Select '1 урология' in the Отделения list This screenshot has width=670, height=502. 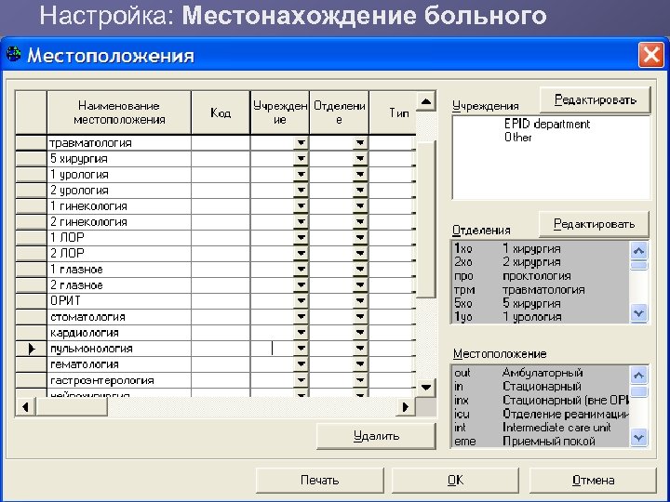click(x=541, y=317)
